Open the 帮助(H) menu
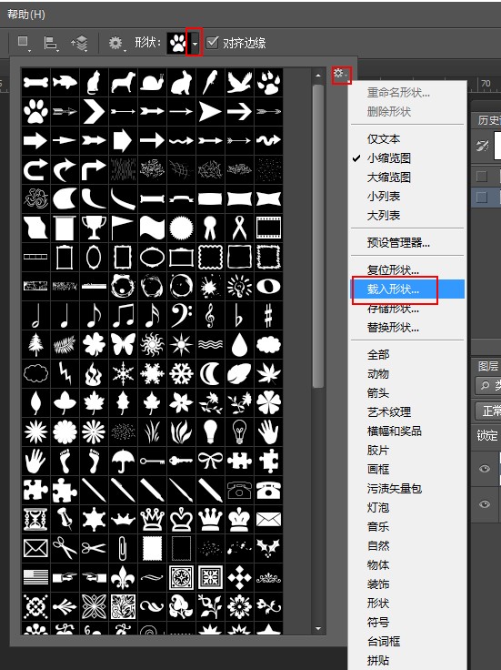 (x=26, y=14)
